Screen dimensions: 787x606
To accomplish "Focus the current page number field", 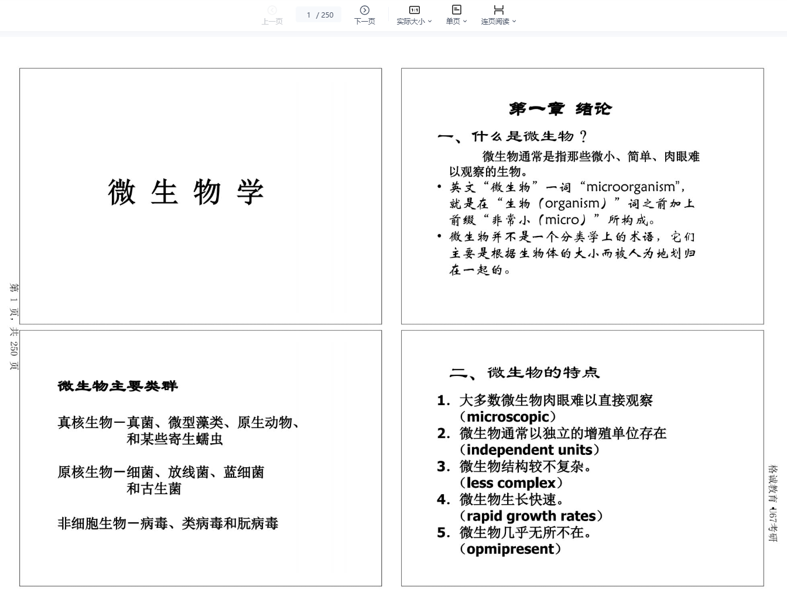I will 309,15.
